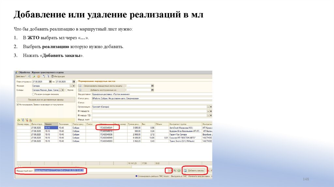Click the sort icon above the table
The height and width of the screenshot is (187, 334).
31,120
